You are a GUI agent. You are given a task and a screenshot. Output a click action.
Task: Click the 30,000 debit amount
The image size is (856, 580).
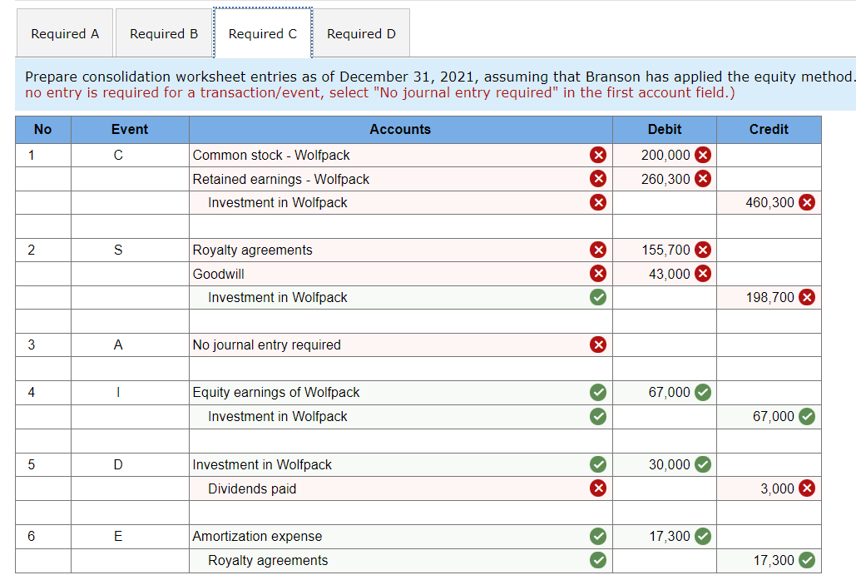tap(670, 465)
